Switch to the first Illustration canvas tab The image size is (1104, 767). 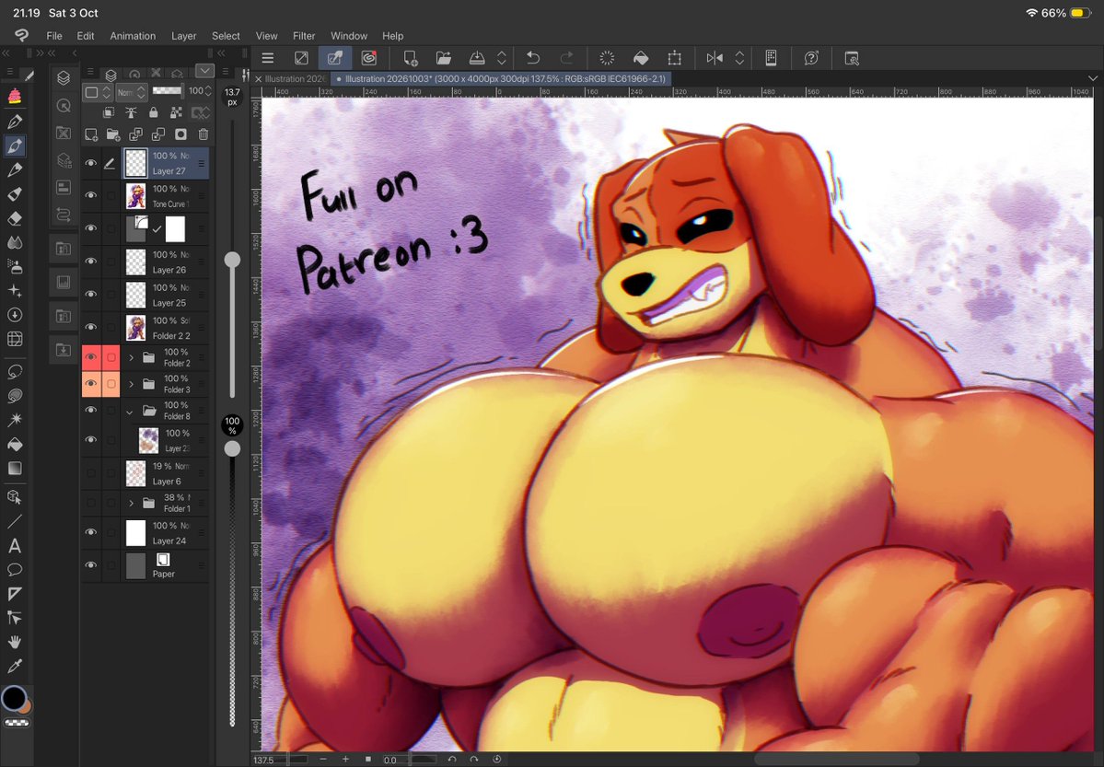click(295, 79)
